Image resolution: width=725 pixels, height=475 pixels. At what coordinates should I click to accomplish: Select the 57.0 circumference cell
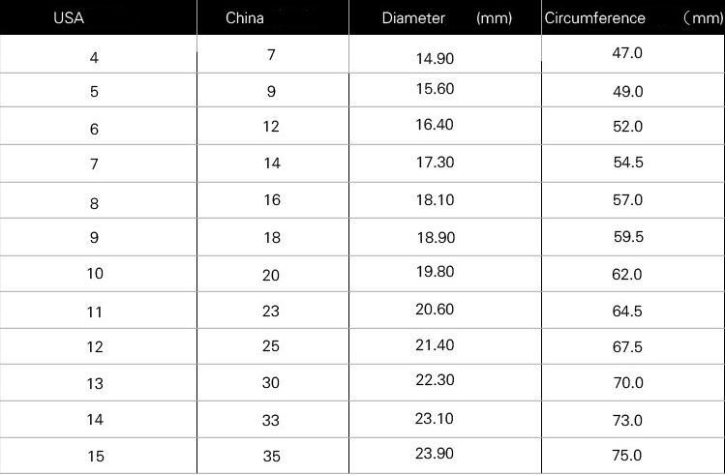click(627, 200)
